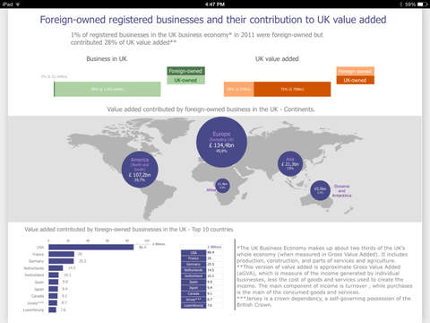Click the UK-owned dark orange legend swatch
430x323 pixels.
pyautogui.click(x=355, y=80)
